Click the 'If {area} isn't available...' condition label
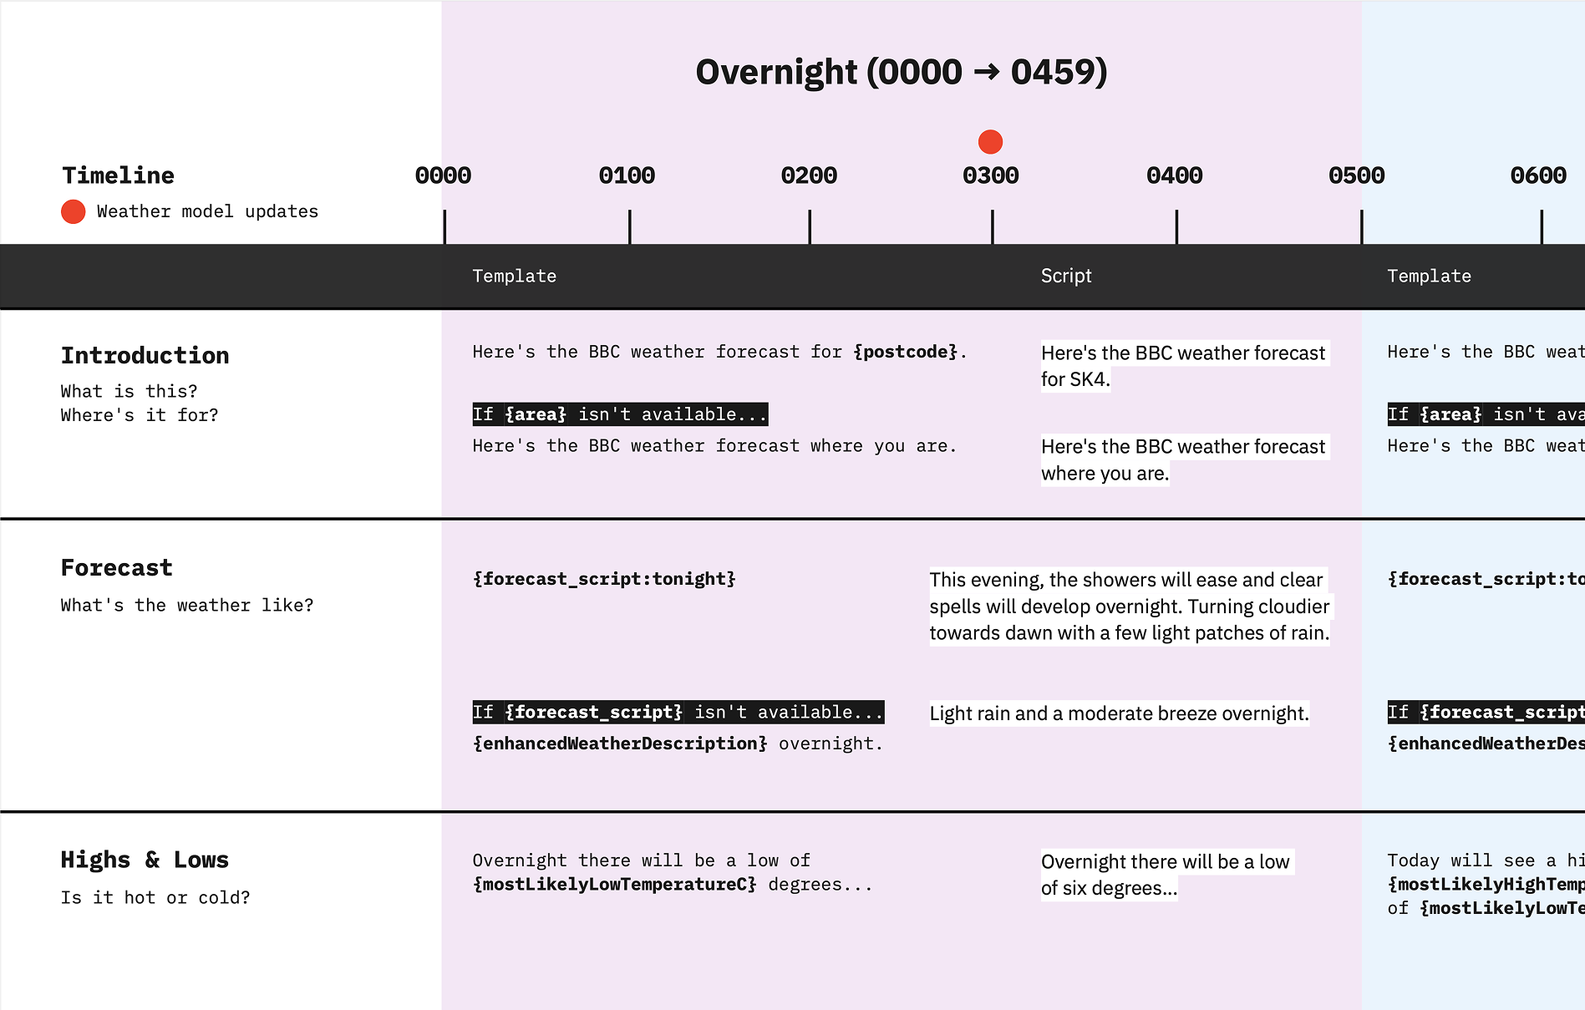This screenshot has height=1010, width=1585. pos(620,414)
